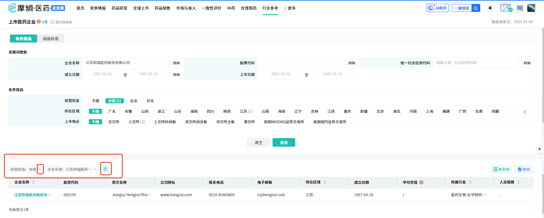Click the ir@hengrui.com email cell

(x=271, y=195)
